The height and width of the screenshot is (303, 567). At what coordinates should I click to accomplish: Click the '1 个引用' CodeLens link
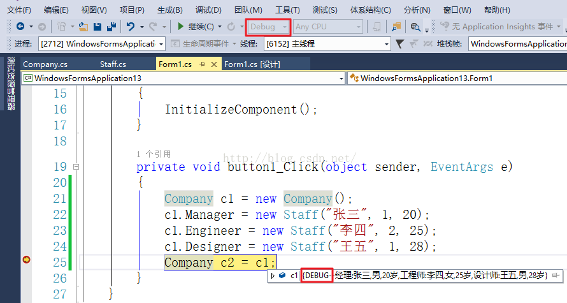154,154
